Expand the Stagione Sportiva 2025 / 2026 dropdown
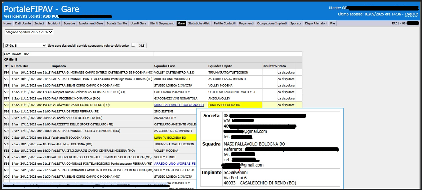The image size is (422, 190). tap(29, 32)
